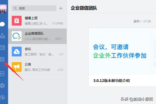
Task: Open the 会议 conversation
Action: tap(37, 51)
